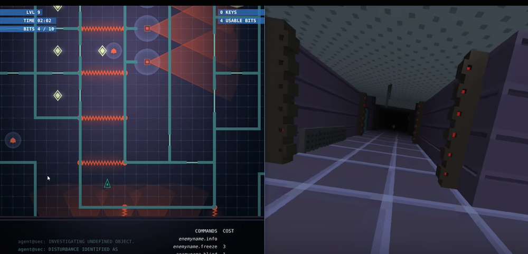Click the COST column header

(x=228, y=231)
